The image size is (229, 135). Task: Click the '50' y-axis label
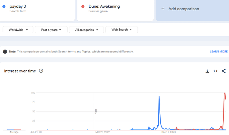pyautogui.click(x=34, y=112)
